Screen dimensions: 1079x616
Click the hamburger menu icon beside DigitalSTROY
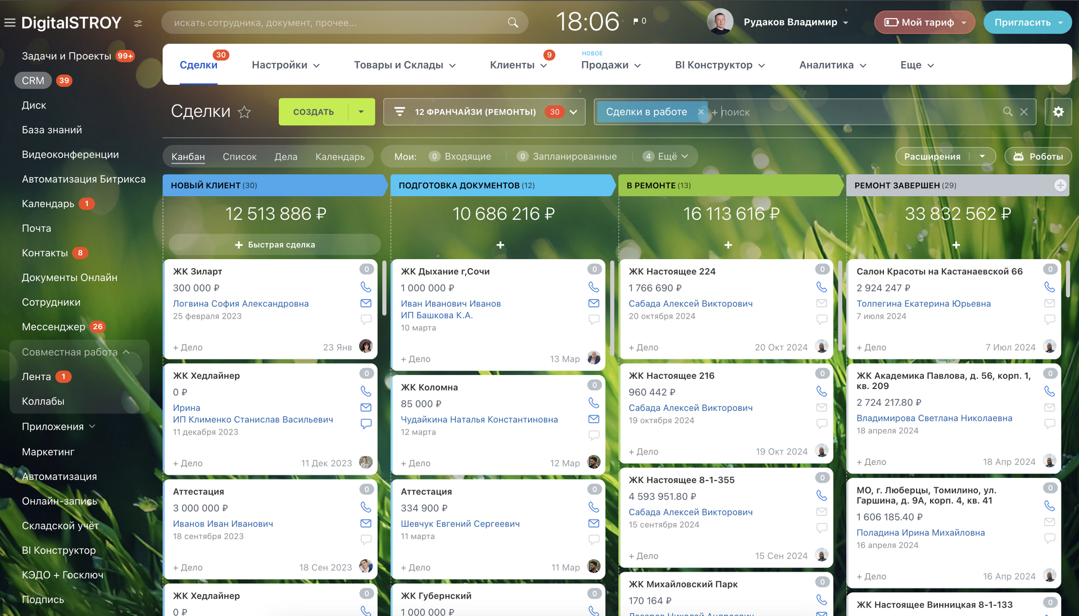(10, 23)
